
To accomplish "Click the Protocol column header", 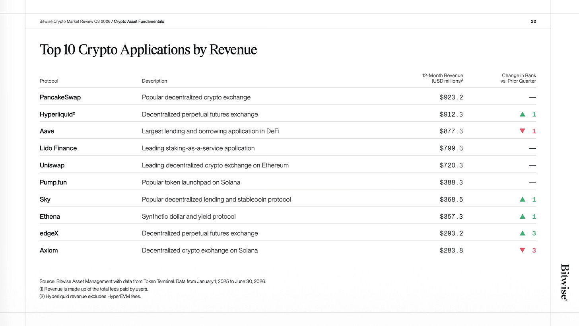I will tap(49, 81).
